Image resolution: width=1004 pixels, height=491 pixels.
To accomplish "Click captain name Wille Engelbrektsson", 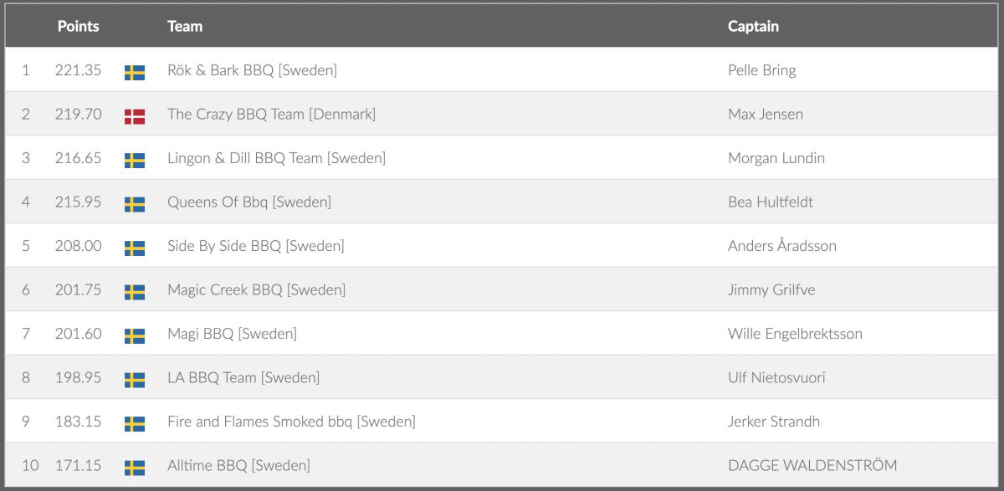I will tap(795, 334).
